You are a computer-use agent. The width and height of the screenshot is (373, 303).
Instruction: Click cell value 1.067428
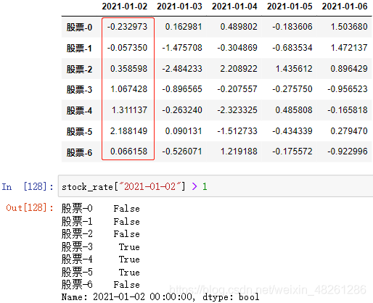click(128, 89)
